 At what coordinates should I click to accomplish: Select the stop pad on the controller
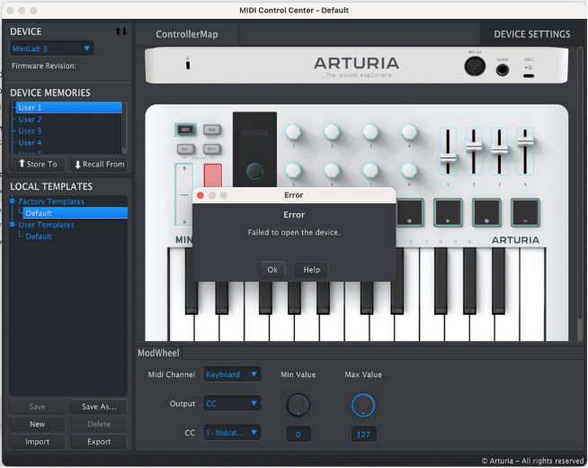click(x=409, y=212)
